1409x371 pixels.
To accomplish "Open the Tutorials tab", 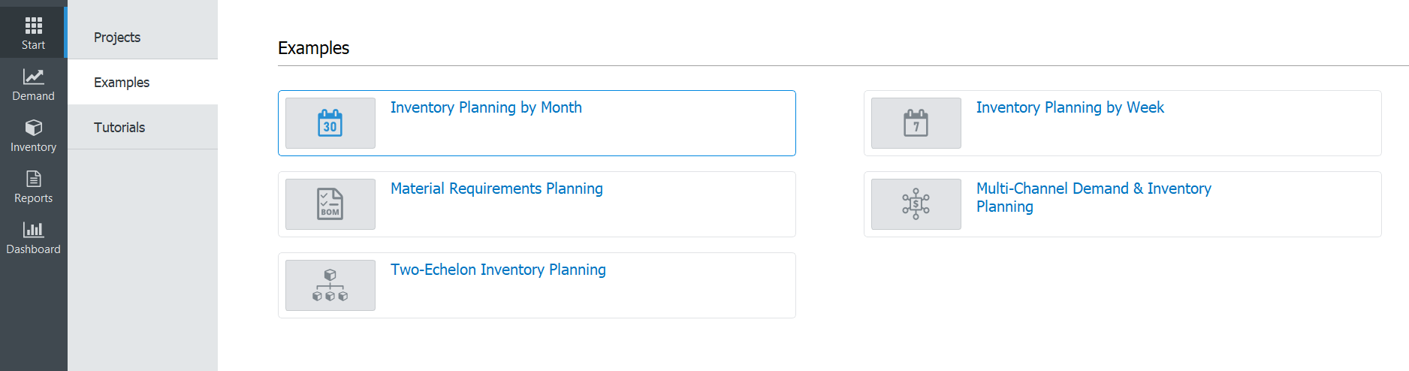I will tap(119, 128).
